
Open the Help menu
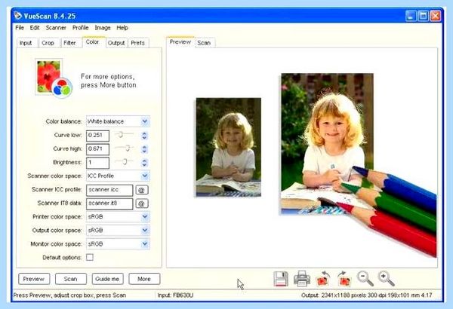point(122,28)
